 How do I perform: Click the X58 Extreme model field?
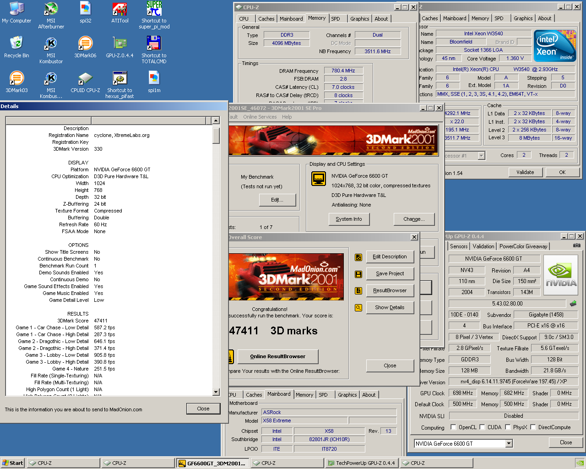click(304, 420)
